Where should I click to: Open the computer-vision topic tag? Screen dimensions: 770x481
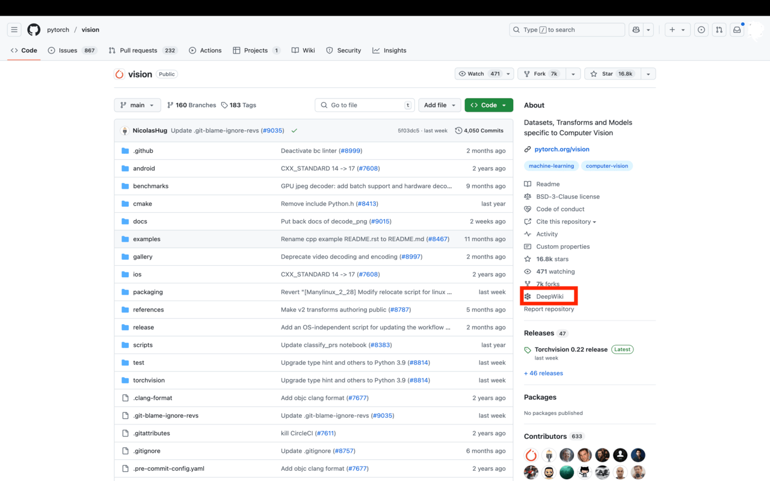[607, 166]
